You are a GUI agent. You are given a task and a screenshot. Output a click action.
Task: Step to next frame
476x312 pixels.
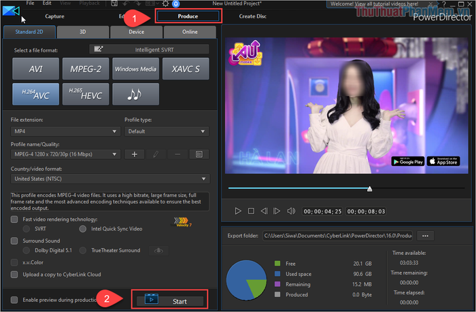[x=277, y=211]
